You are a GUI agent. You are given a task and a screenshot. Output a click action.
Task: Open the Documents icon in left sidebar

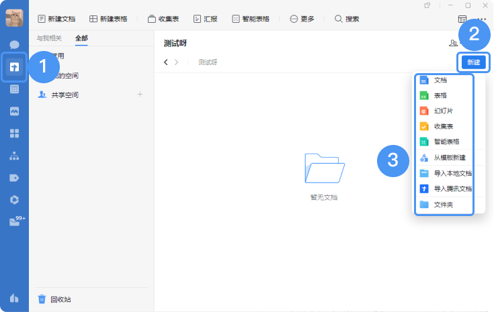point(14,66)
